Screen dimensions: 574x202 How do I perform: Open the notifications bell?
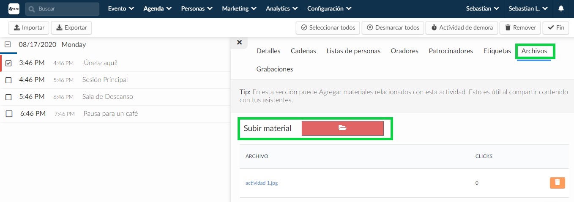coord(561,8)
